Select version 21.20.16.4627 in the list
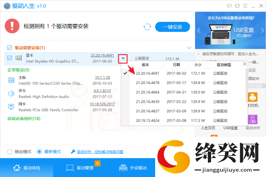The image size is (266, 177). point(184,111)
